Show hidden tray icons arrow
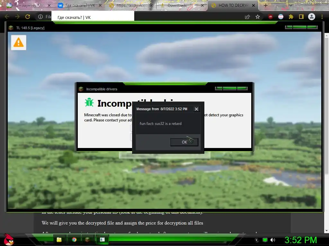Screen dimensions: 329x246 tap(257, 240)
